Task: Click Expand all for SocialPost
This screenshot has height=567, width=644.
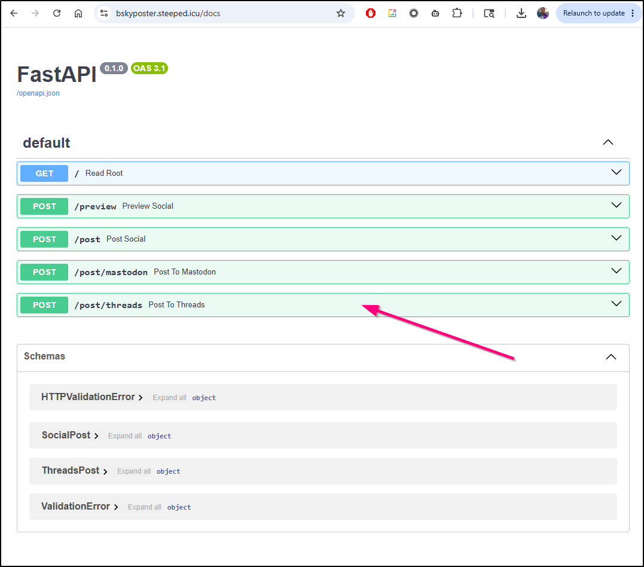Action: point(125,435)
